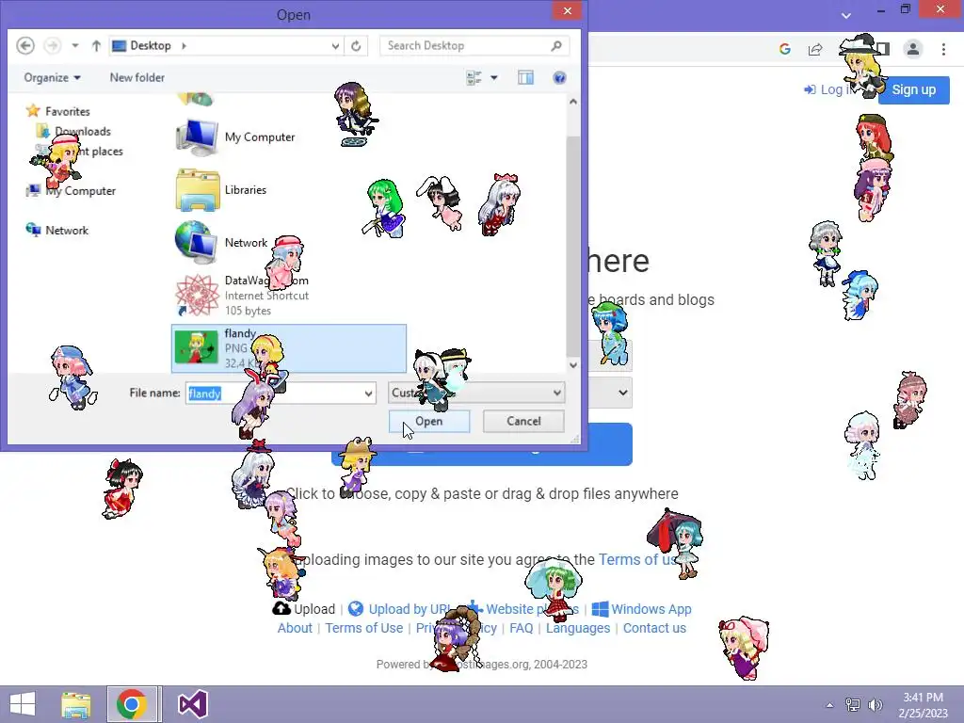964x723 pixels.
Task: Go up one folder level arrow
Action: [x=96, y=45]
